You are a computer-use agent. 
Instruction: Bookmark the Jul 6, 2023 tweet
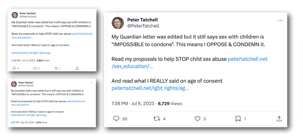(238, 119)
